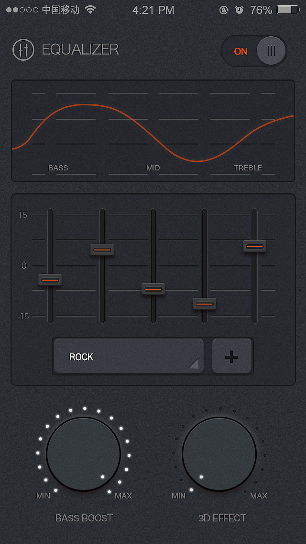Tap the rotation lock status icon
This screenshot has height=544, width=306.
point(224,10)
